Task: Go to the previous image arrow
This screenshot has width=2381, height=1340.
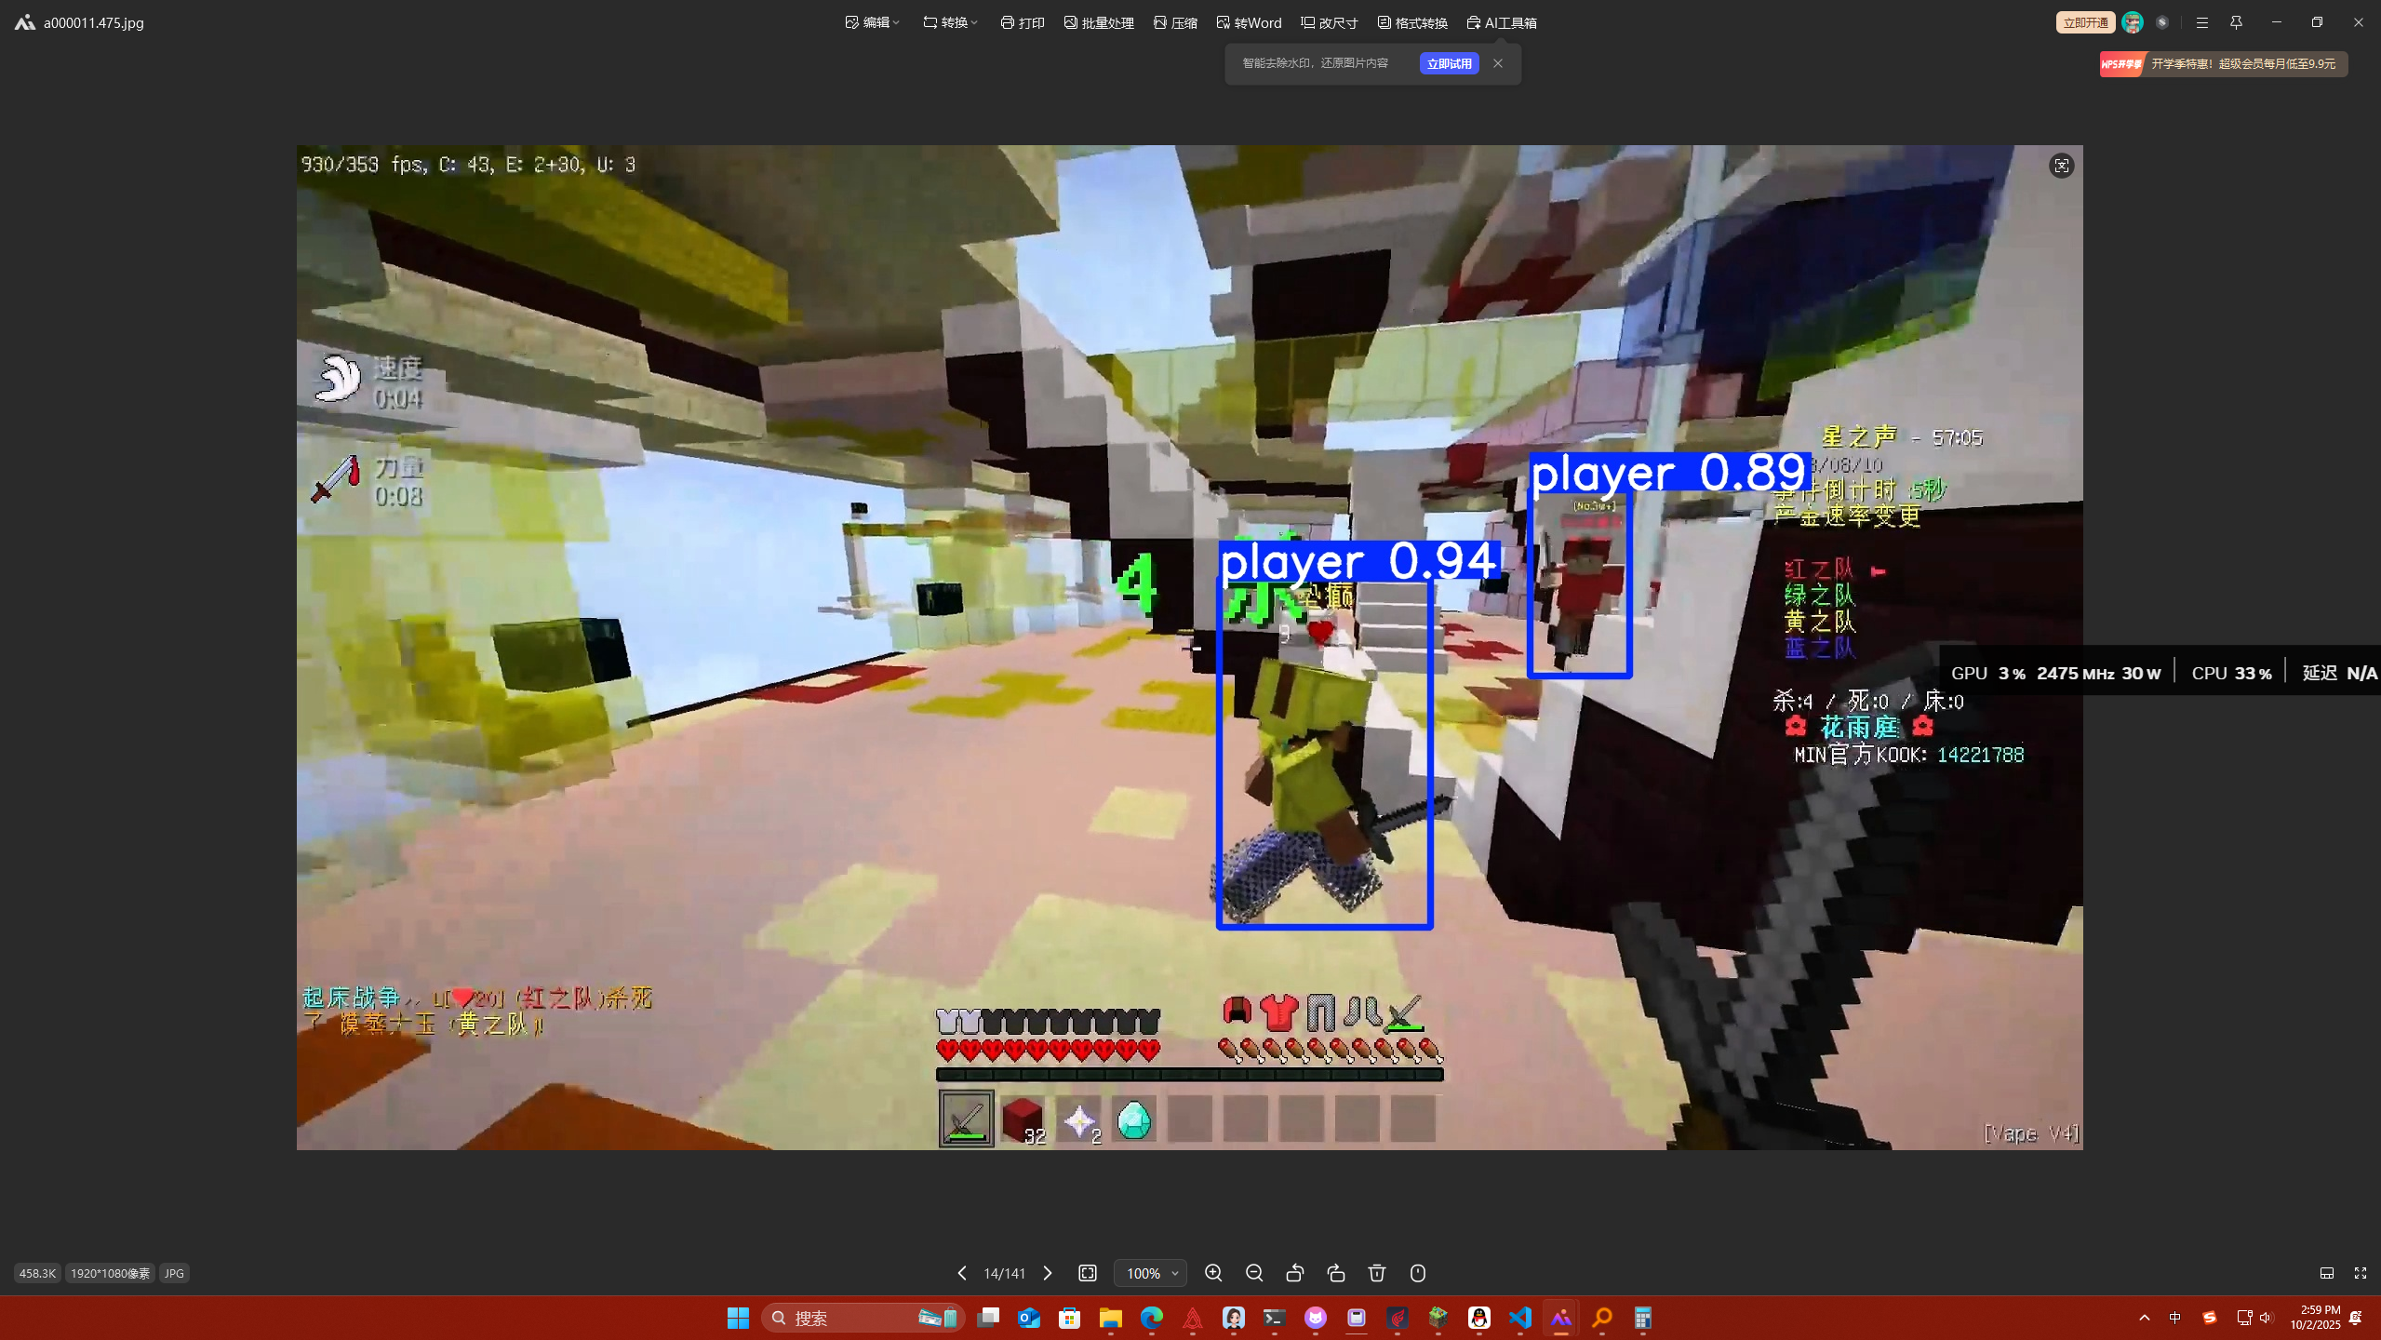Action: [x=962, y=1273]
